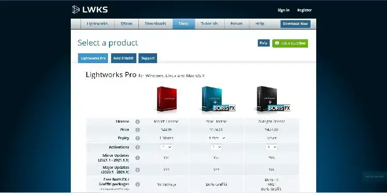The width and height of the screenshot is (387, 193).
Task: Click info icon beside Activations row
Action: click(x=138, y=147)
